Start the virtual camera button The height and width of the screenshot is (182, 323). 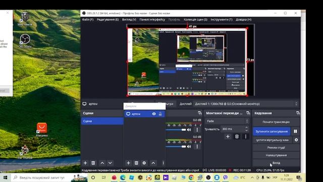pyautogui.click(x=273, y=140)
